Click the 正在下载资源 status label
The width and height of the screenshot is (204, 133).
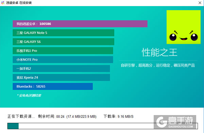coord(21,116)
